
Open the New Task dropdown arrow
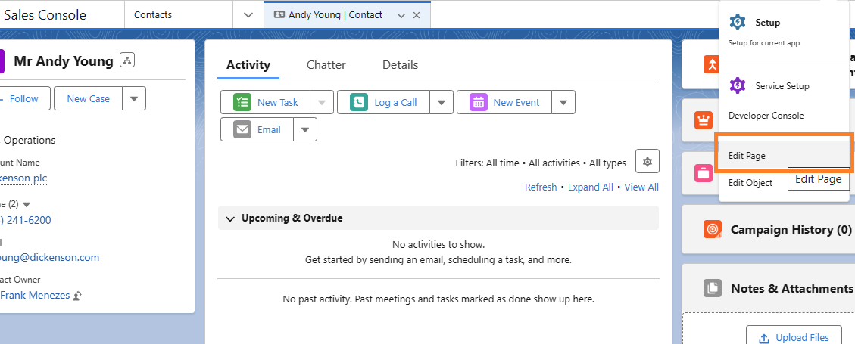coord(322,102)
